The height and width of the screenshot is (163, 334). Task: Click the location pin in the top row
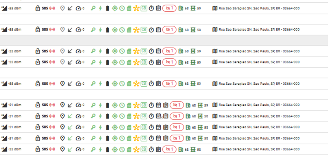point(62,8)
